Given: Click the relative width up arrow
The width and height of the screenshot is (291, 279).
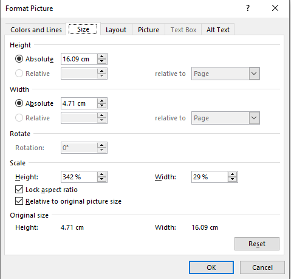Looking at the screenshot, I should pos(101,115).
